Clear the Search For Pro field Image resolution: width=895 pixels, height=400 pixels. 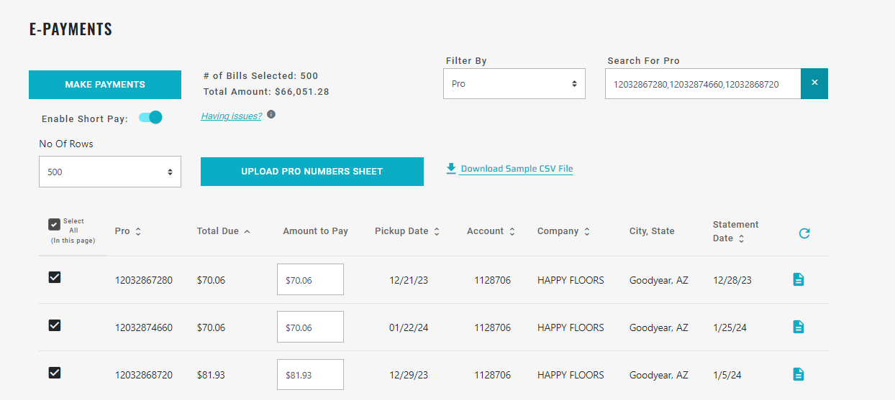coord(814,83)
